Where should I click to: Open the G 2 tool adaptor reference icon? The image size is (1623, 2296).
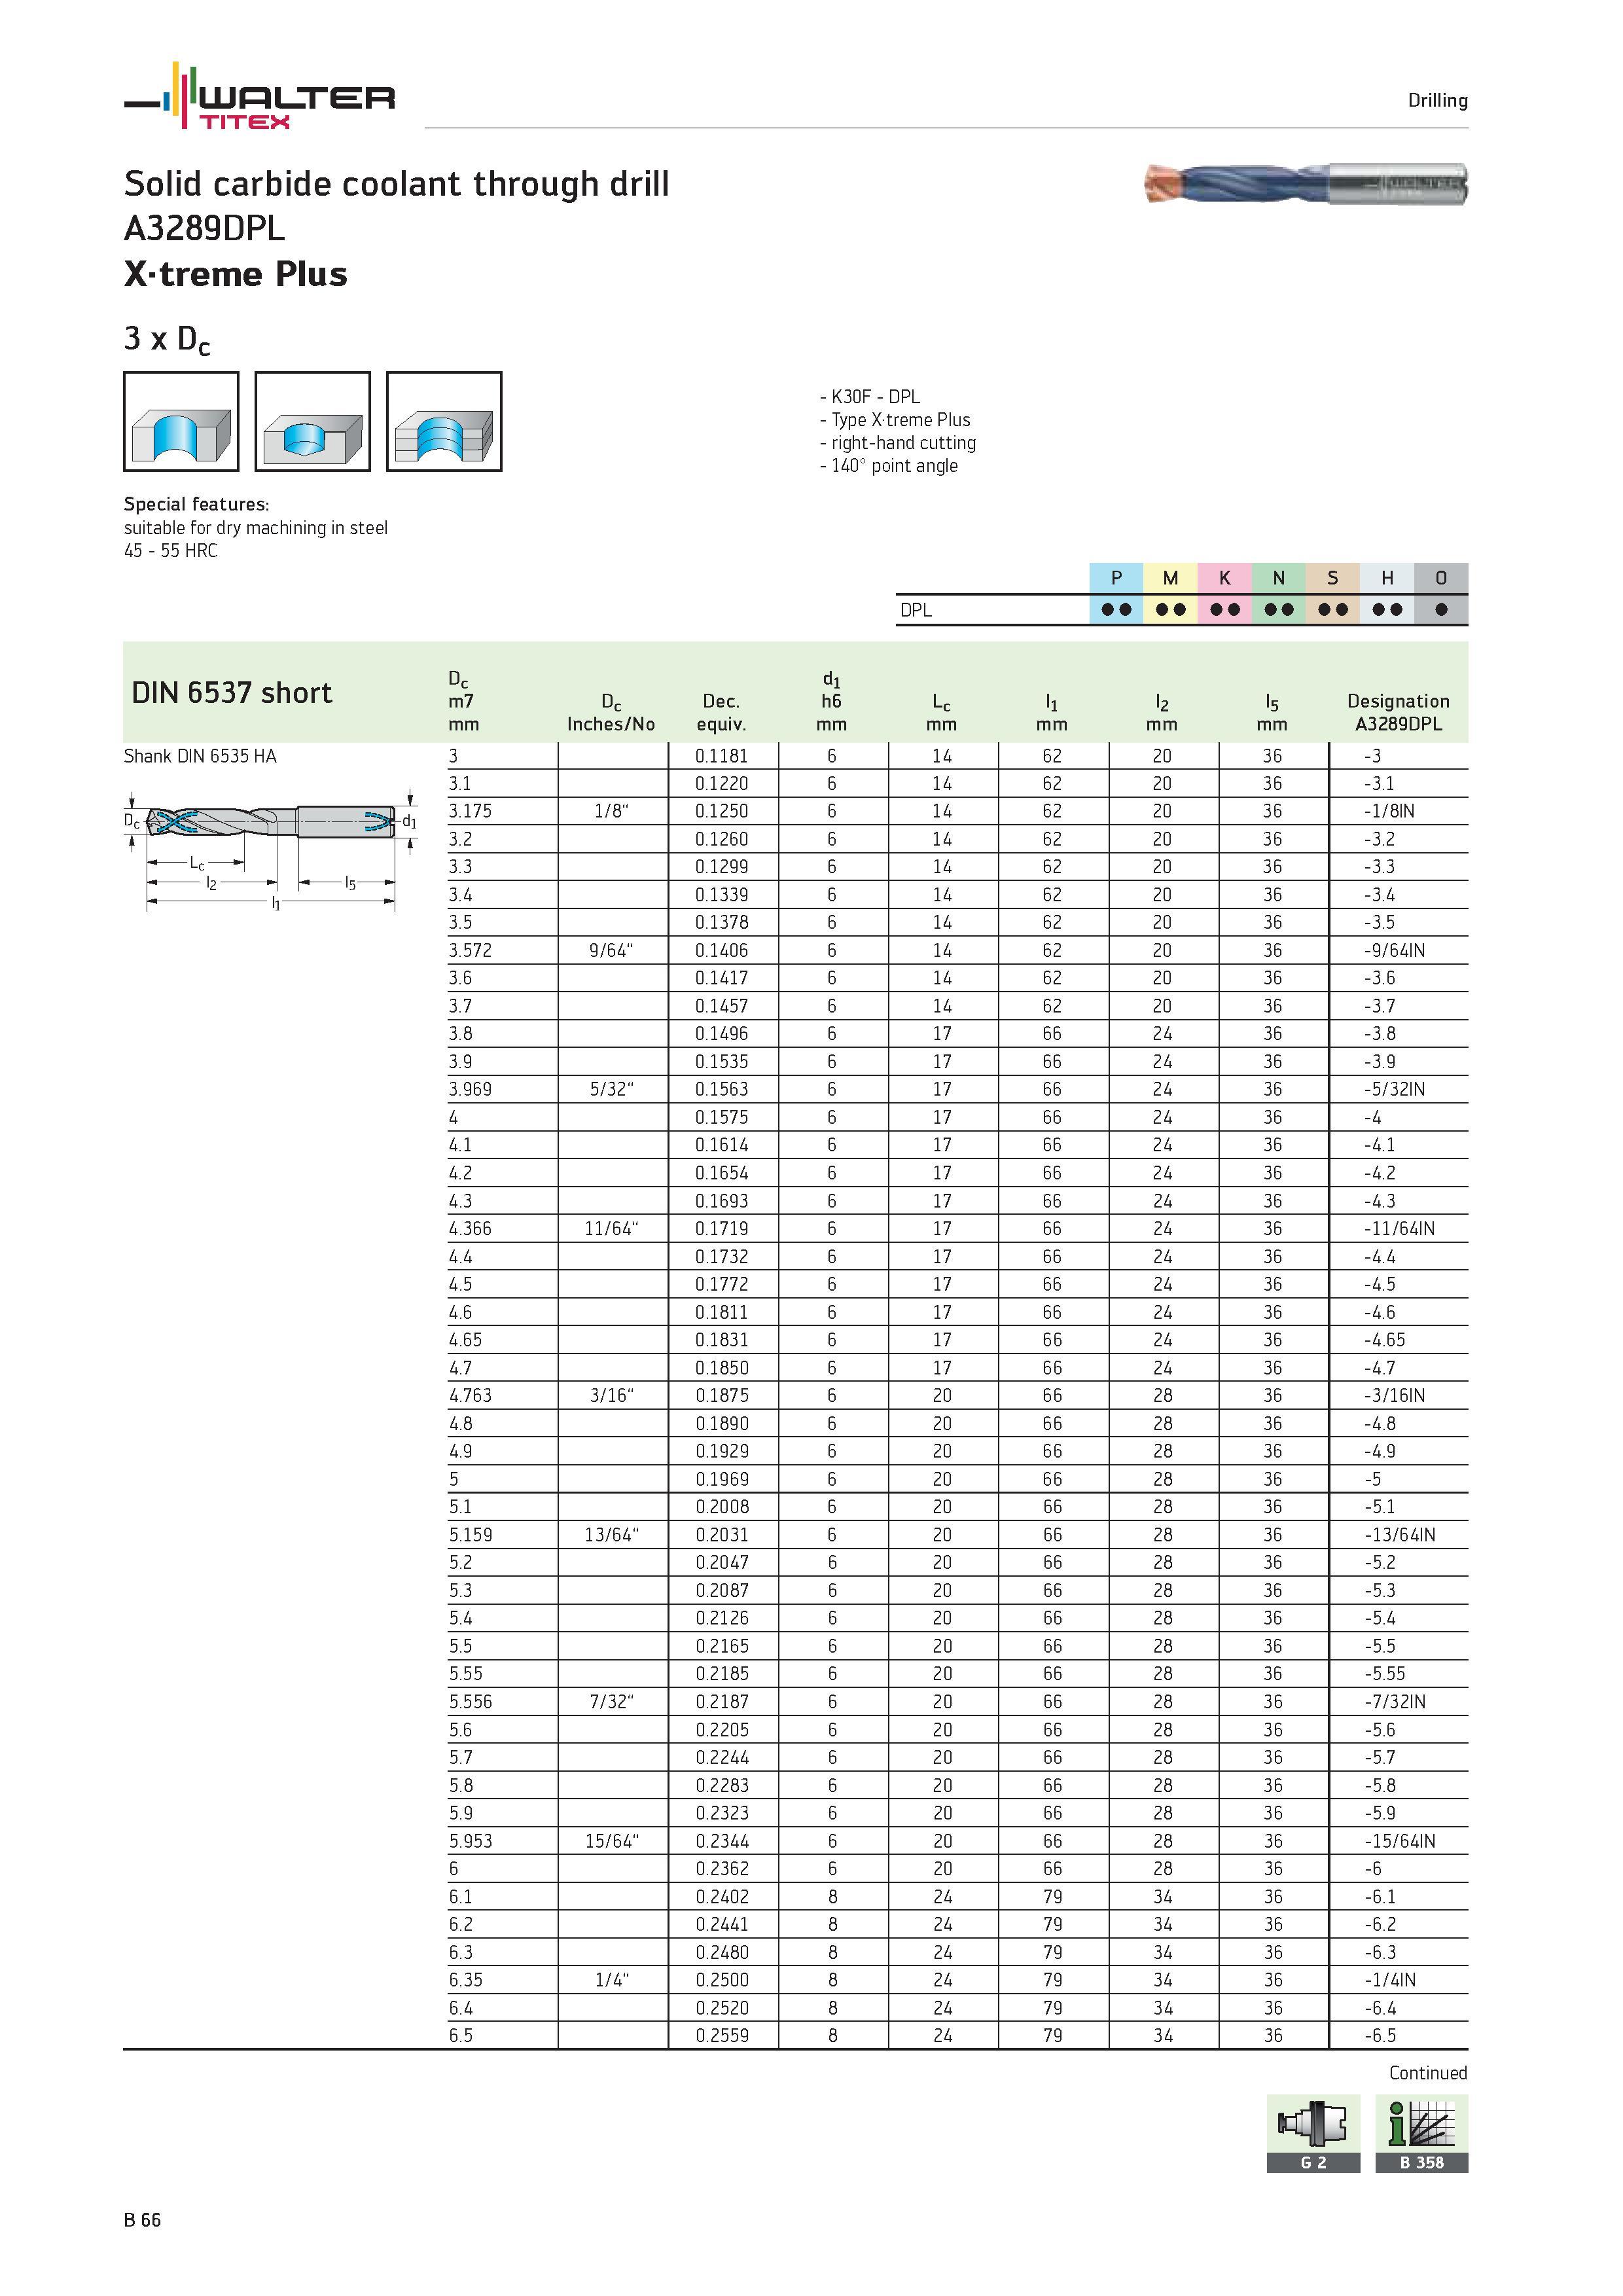[1313, 2134]
